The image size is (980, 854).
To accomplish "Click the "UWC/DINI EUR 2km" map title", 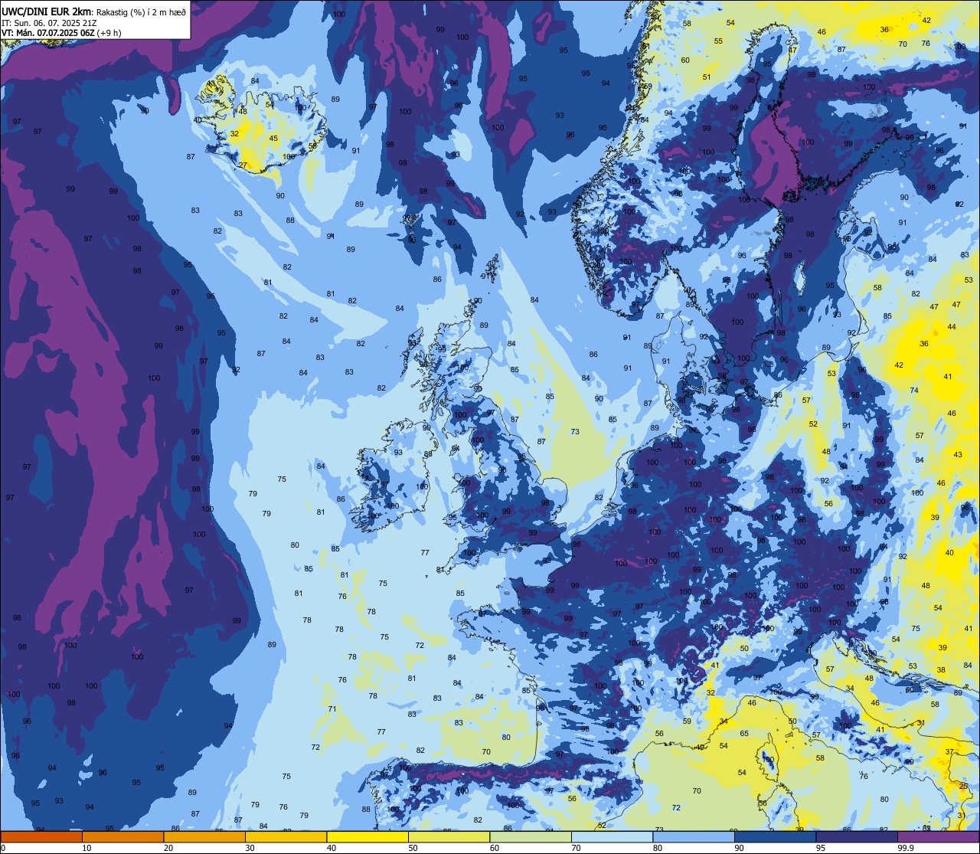I will click(46, 11).
